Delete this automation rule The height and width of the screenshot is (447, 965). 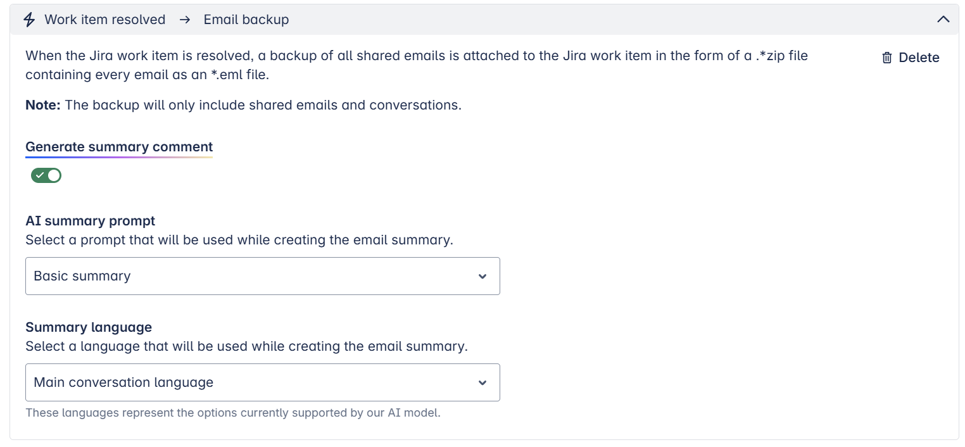click(x=911, y=58)
